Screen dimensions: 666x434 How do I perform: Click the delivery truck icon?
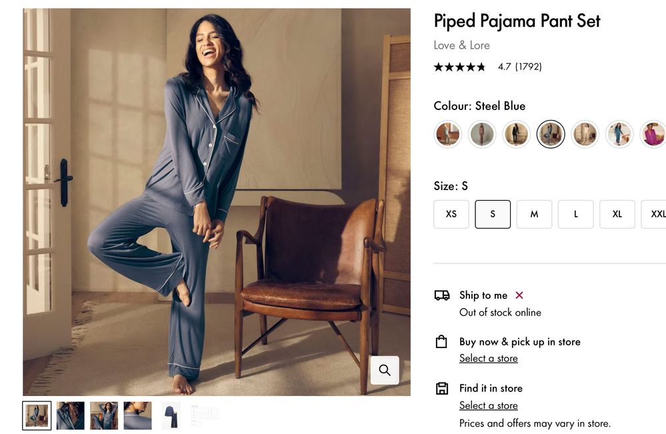(x=441, y=295)
